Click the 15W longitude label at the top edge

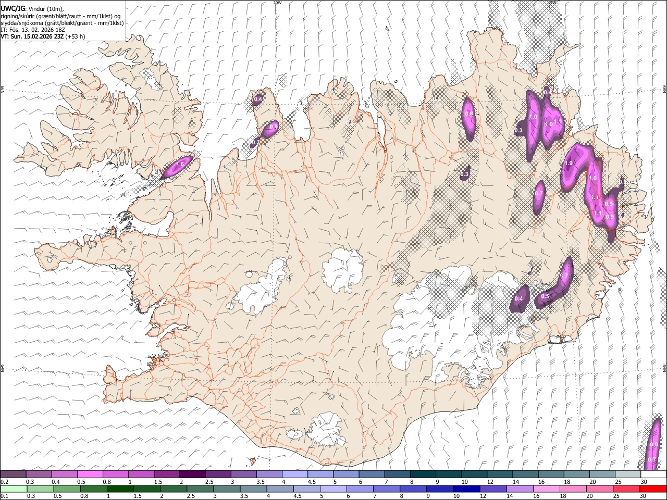pyautogui.click(x=552, y=3)
